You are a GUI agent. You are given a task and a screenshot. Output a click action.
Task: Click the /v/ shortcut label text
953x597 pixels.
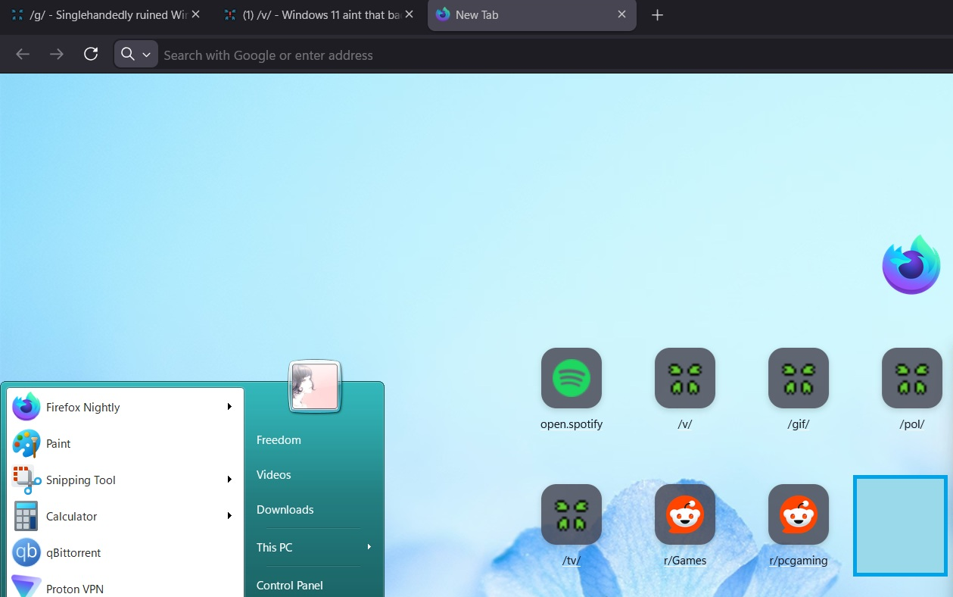point(685,424)
